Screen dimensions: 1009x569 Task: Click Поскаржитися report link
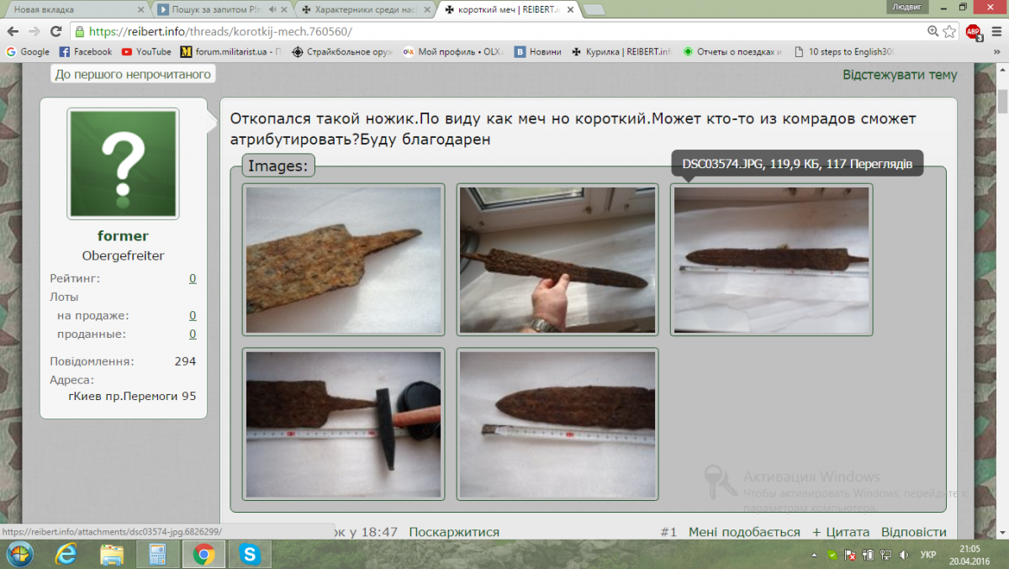pyautogui.click(x=454, y=532)
